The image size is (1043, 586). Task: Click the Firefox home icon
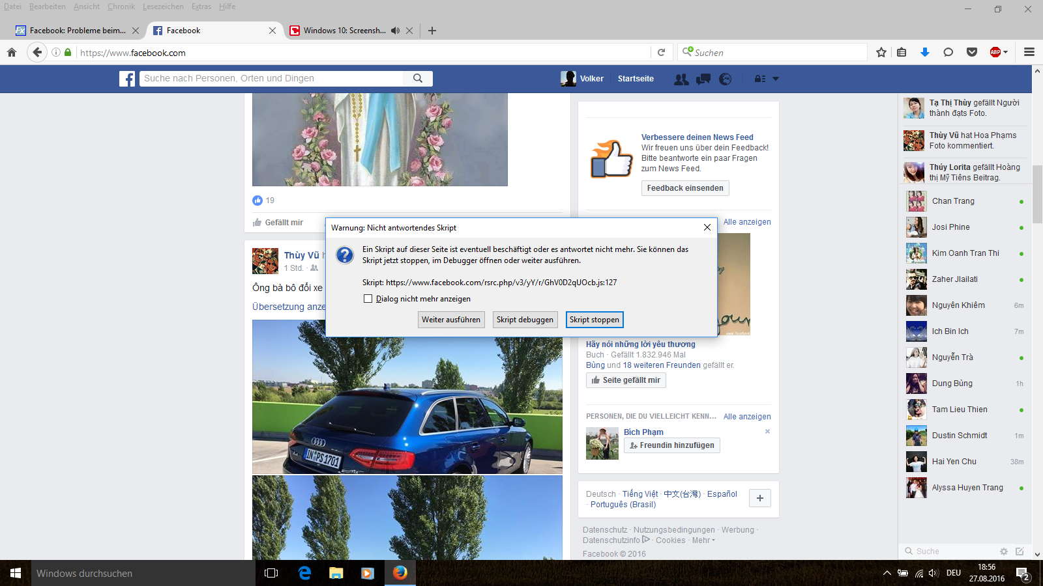click(x=12, y=52)
